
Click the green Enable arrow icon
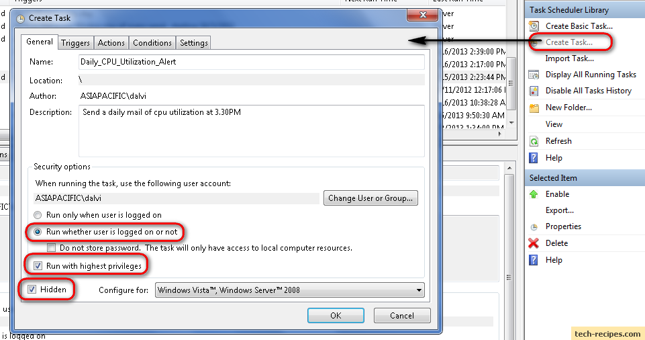tap(534, 194)
